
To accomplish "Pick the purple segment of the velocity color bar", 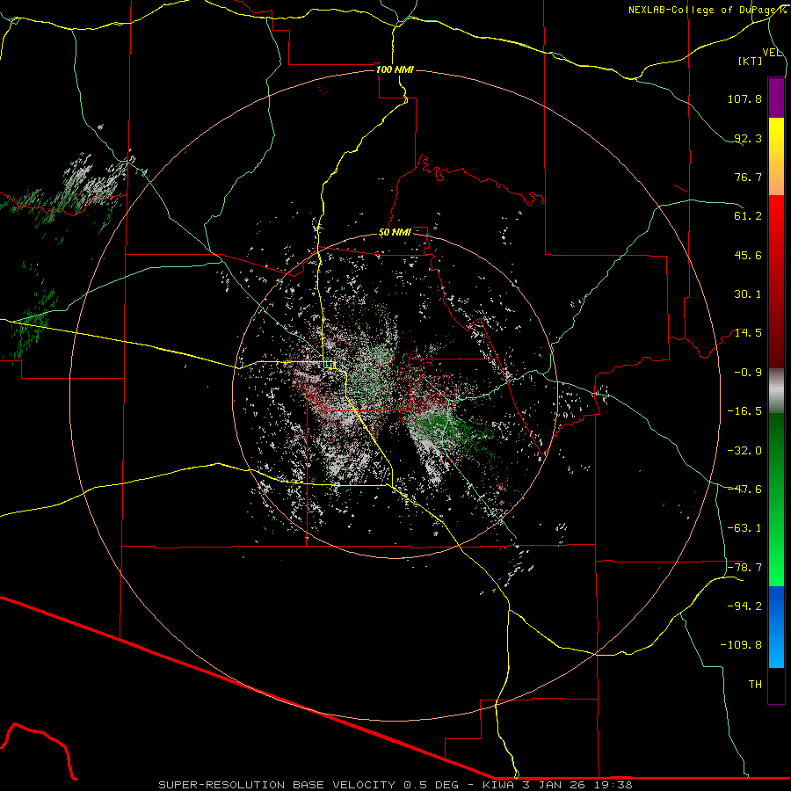I will (x=776, y=98).
